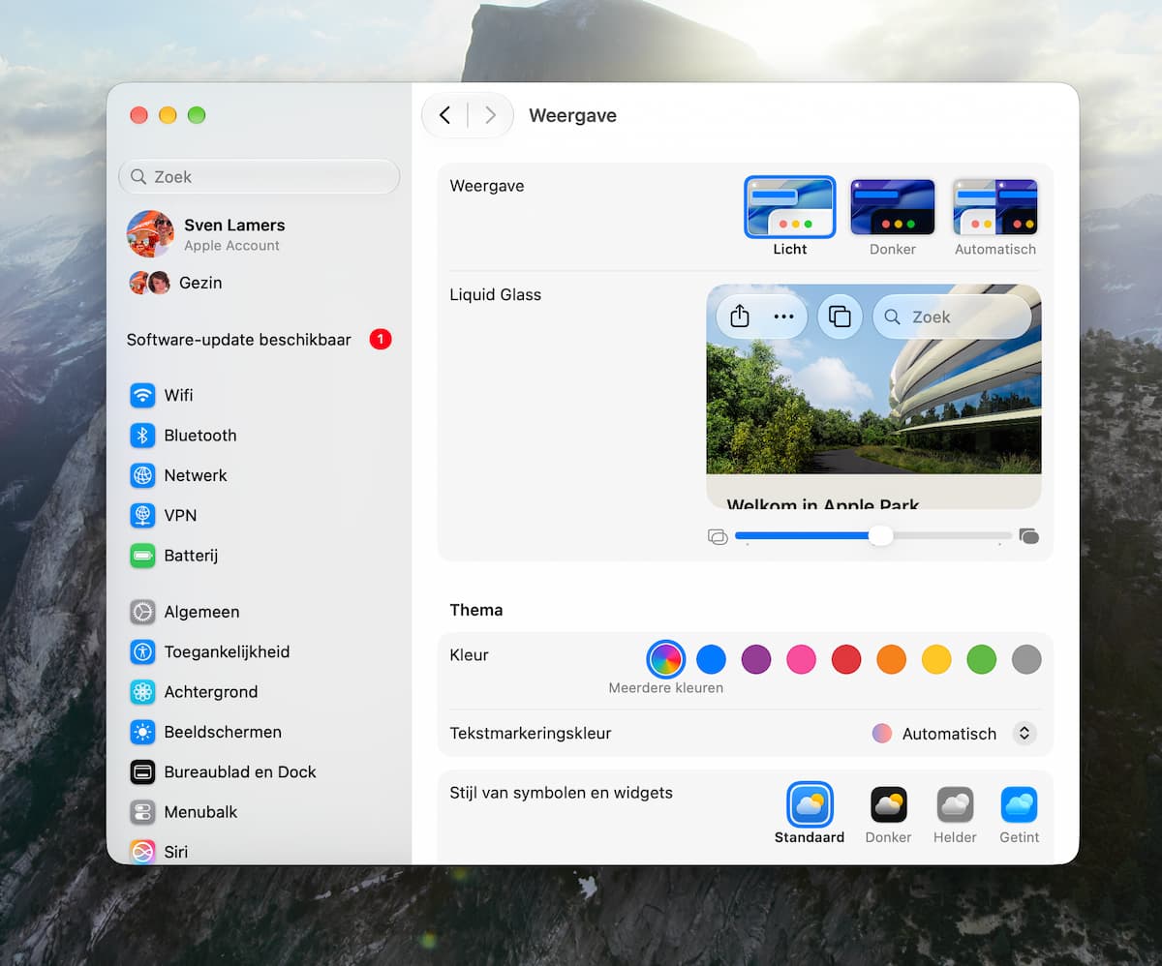This screenshot has width=1162, height=966.
Task: Pick the green accent color
Action: click(x=981, y=660)
